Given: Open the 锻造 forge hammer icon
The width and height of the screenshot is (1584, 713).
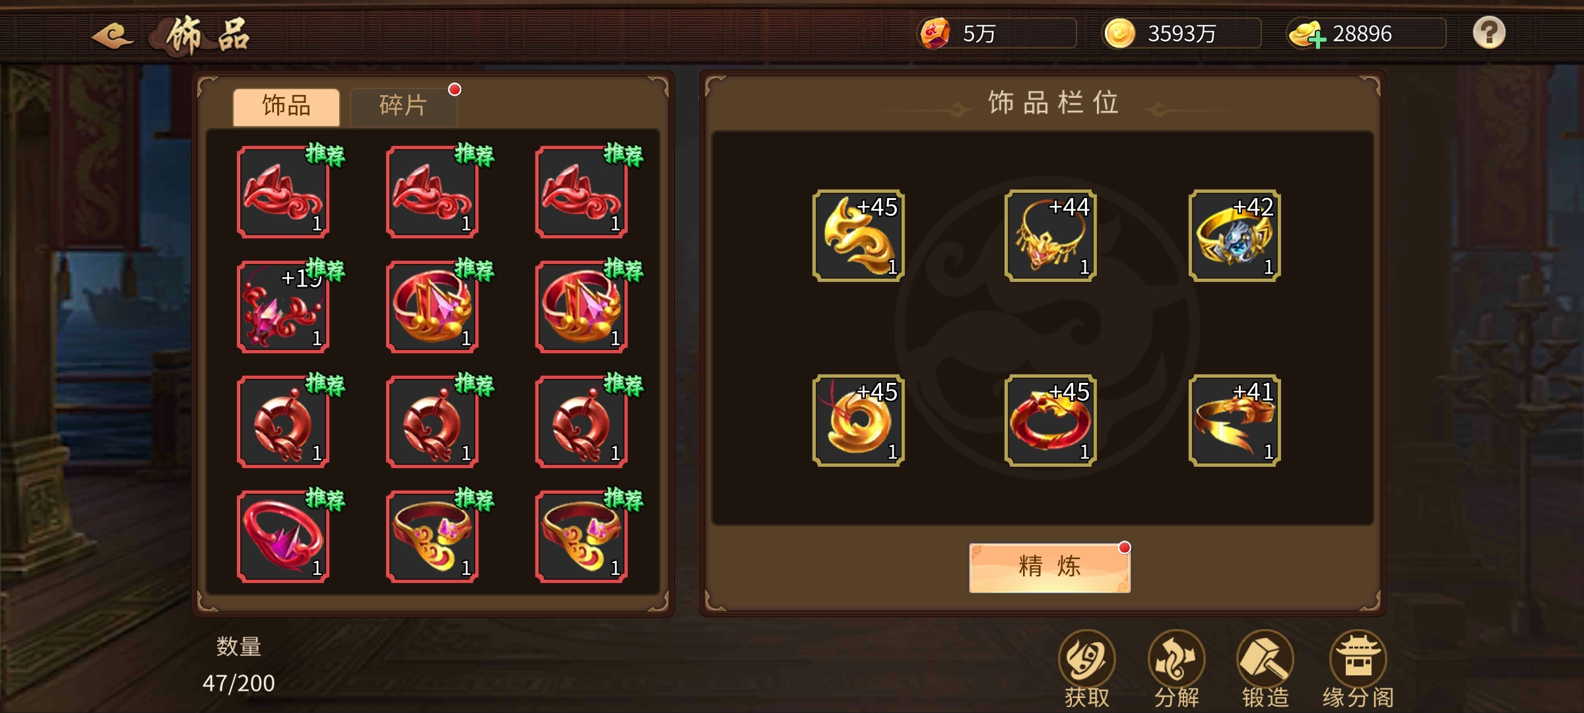Looking at the screenshot, I should 1265,669.
